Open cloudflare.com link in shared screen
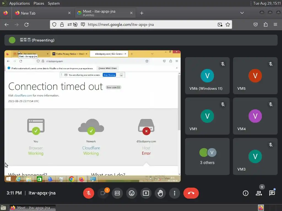The width and height of the screenshot is (282, 211). click(23, 95)
